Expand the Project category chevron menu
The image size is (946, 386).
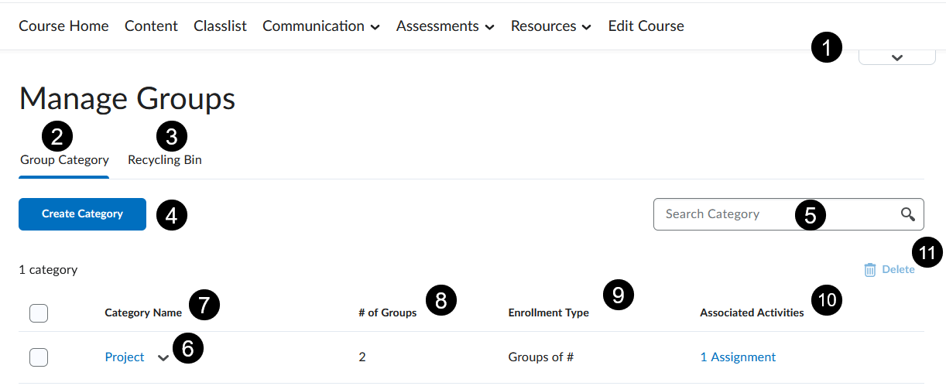click(163, 358)
